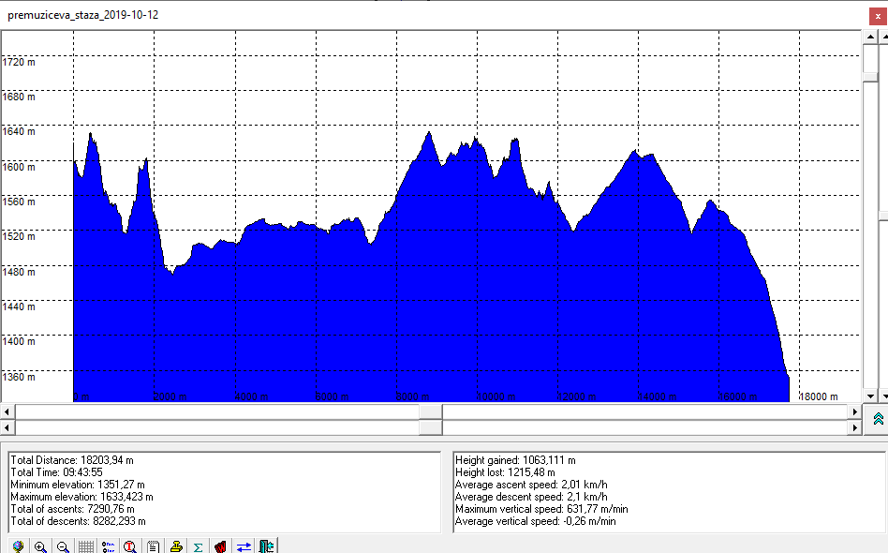The height and width of the screenshot is (553, 888).
Task: Click the blue swap arrows icon
Action: 243,546
